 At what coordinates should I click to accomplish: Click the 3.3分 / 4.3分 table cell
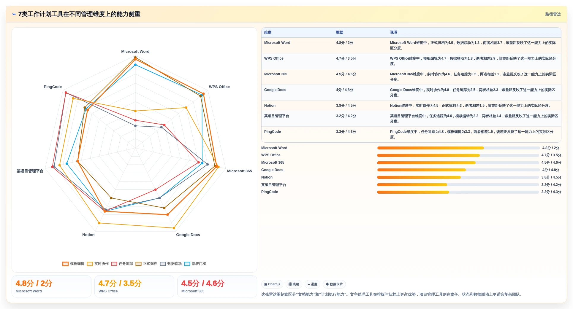coord(346,132)
